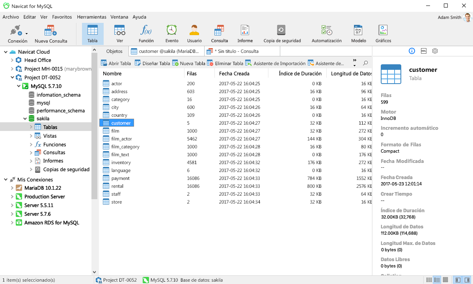Select the Tabla toolbar icon
Viewport: 473px width, 284px height.
click(93, 34)
